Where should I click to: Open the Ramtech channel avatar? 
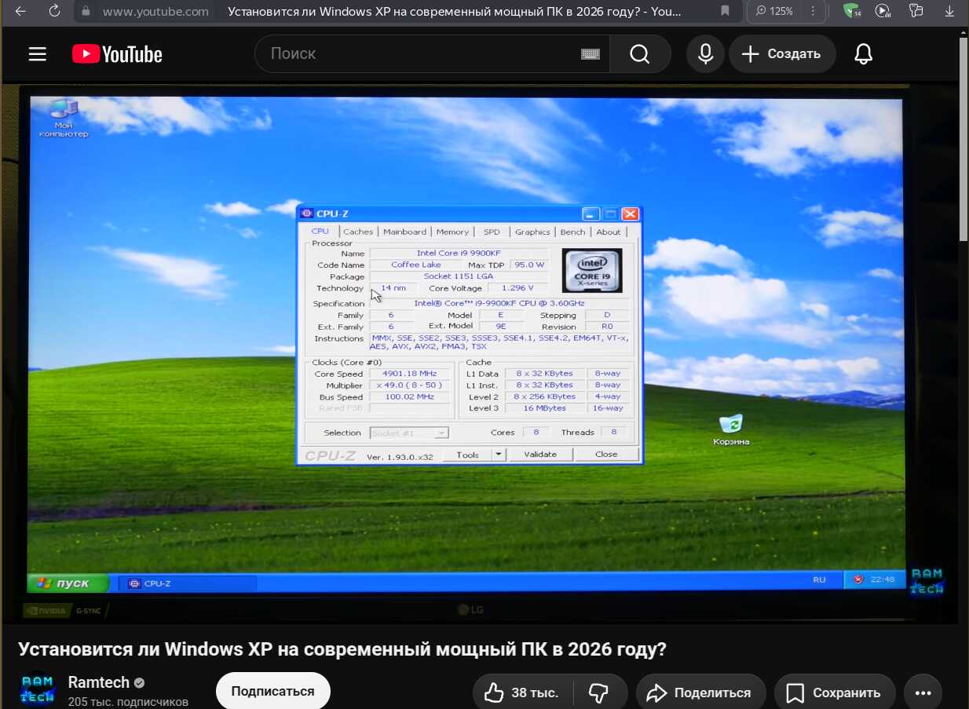pos(37,690)
